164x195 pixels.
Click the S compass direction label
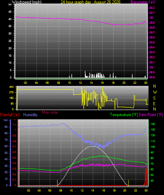[154, 98]
